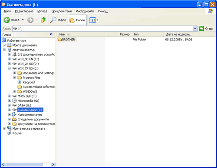Expand WIN_98 CN (C:) drive node
The height and width of the screenshot is (168, 217).
click(10, 59)
